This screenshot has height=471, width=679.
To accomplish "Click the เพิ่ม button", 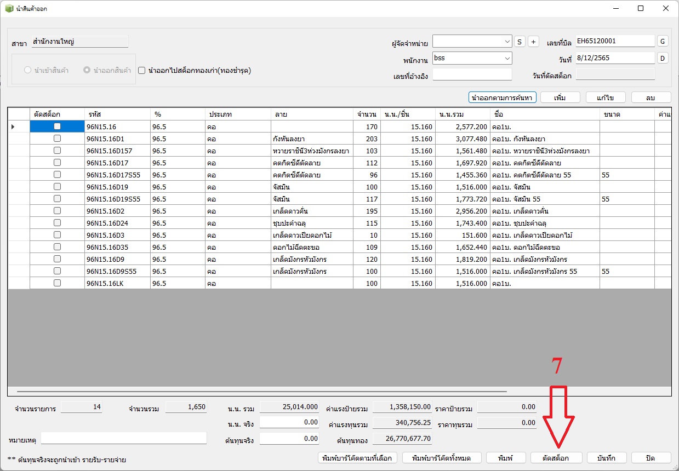I will 560,97.
